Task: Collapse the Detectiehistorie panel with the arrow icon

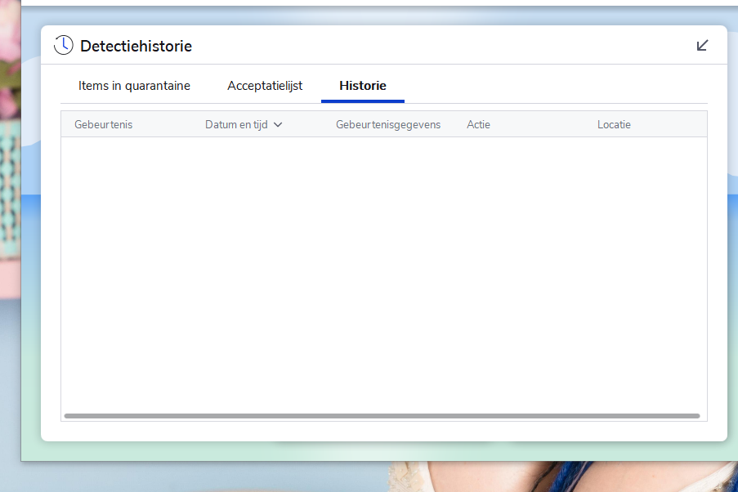Action: click(702, 45)
